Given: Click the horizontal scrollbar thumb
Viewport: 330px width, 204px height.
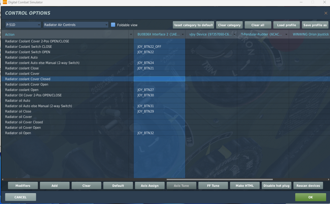Looking at the screenshot, I should 219,179.
